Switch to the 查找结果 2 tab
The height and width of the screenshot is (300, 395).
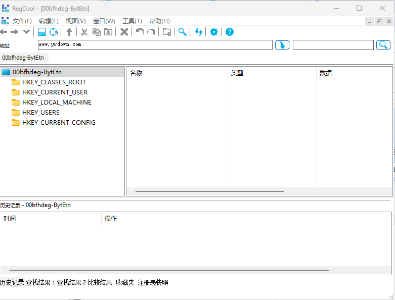71,283
